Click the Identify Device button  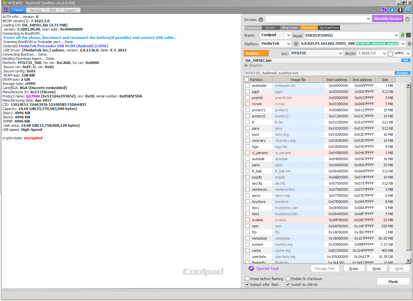388,19
